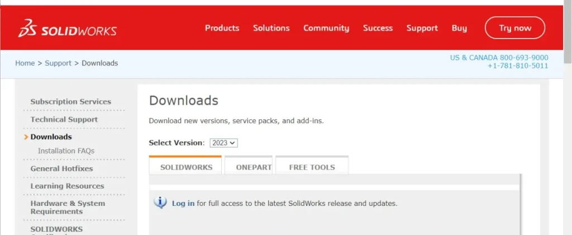Switch to the FREE TOOLS tab

(x=312, y=165)
